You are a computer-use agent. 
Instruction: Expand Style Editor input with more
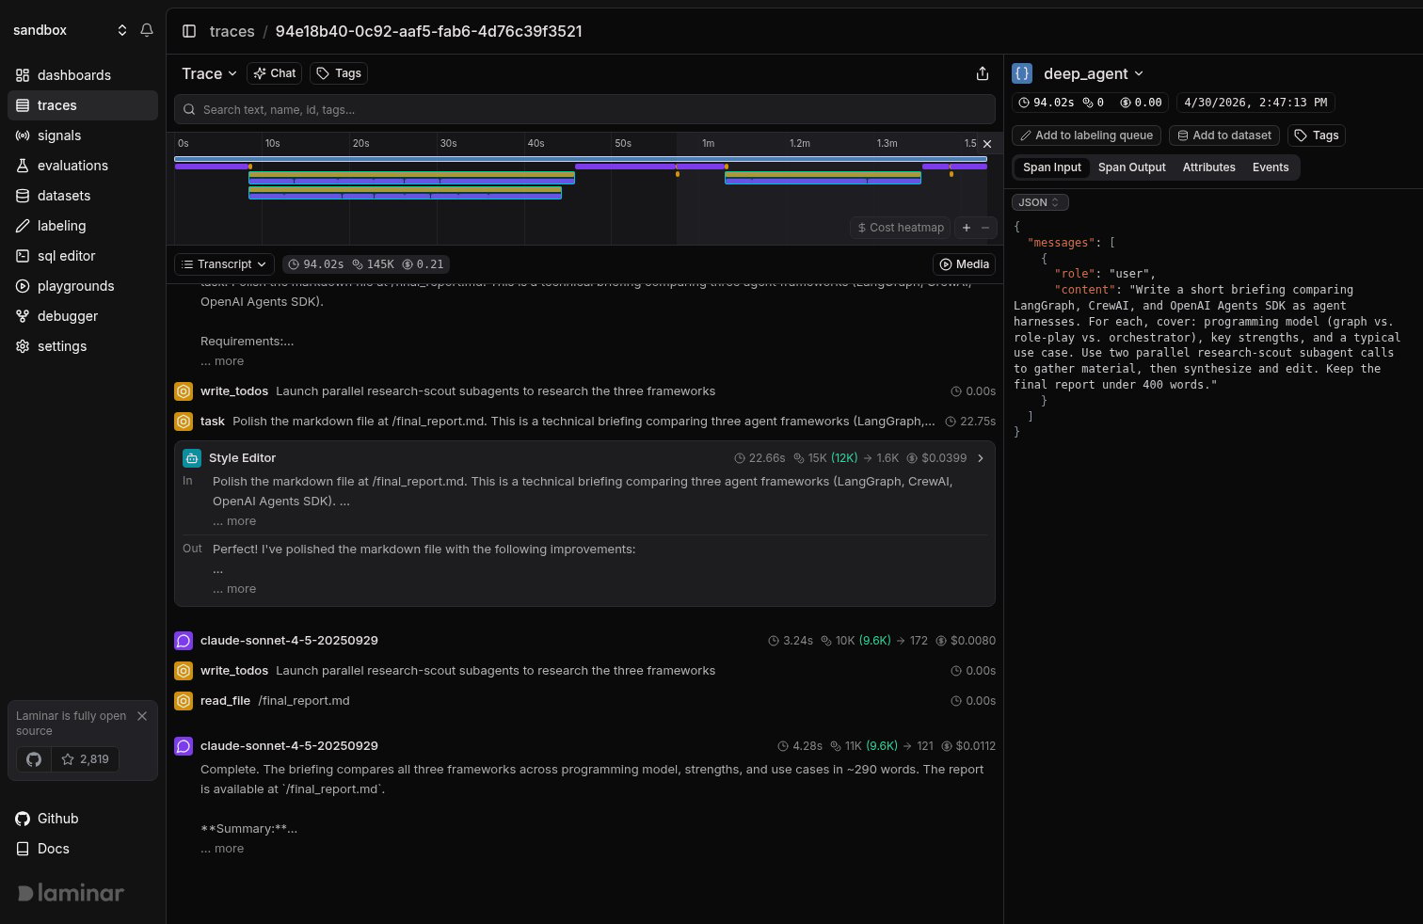tap(234, 521)
